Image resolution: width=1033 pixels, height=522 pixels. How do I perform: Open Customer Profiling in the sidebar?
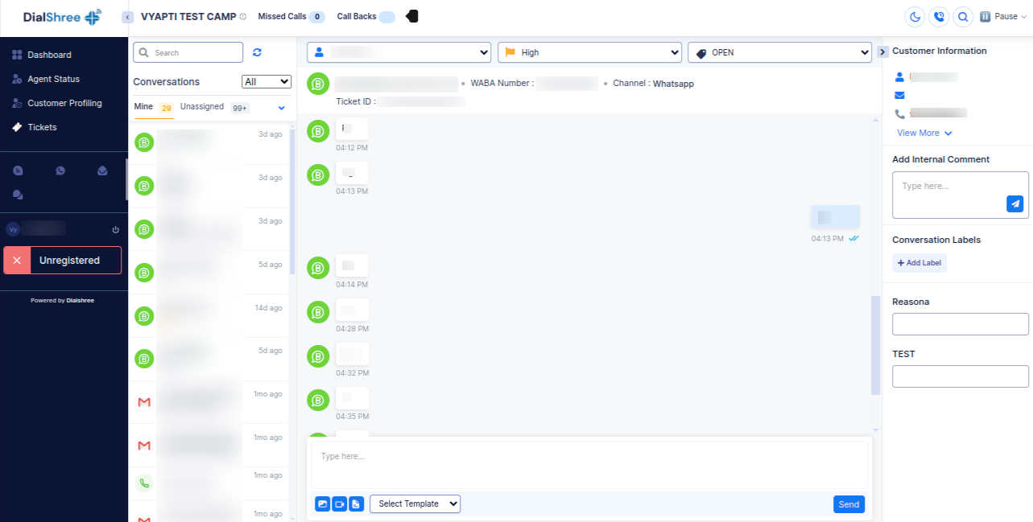tap(64, 103)
